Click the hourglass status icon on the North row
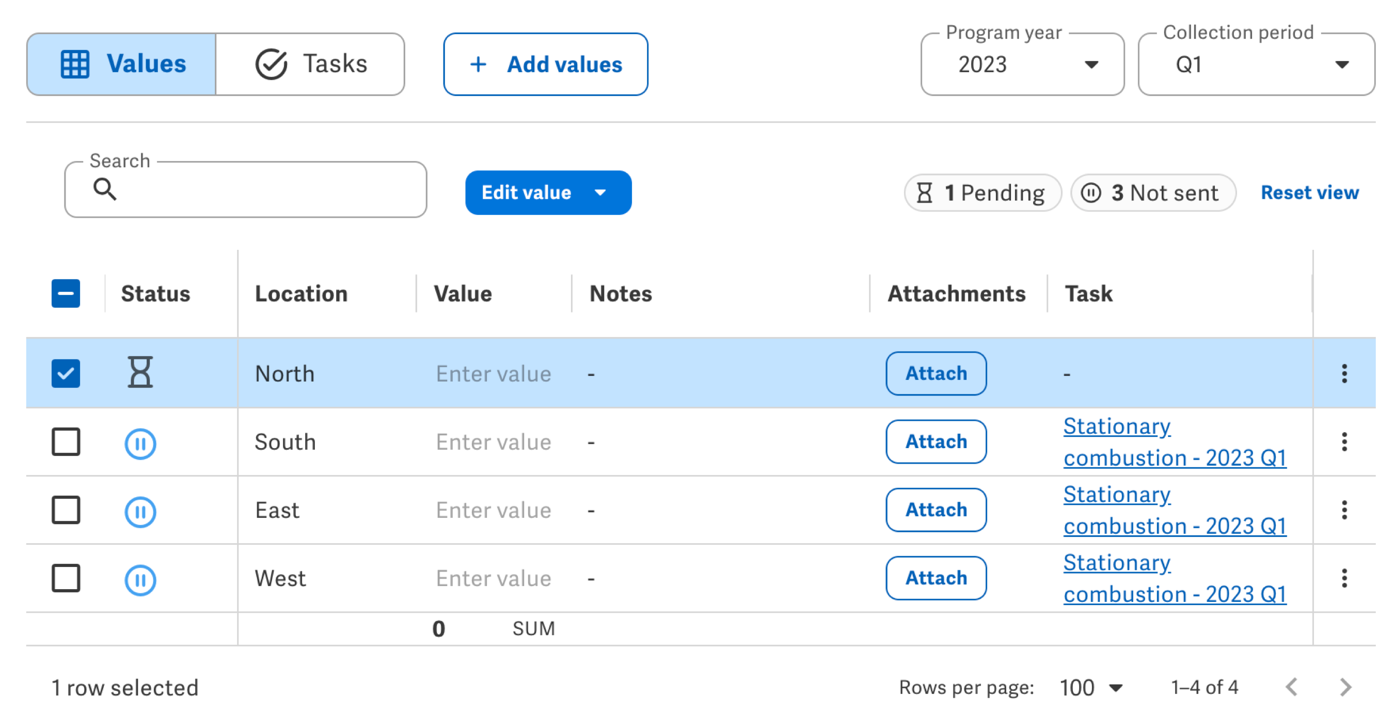Viewport: 1394px width, 728px height. [140, 373]
